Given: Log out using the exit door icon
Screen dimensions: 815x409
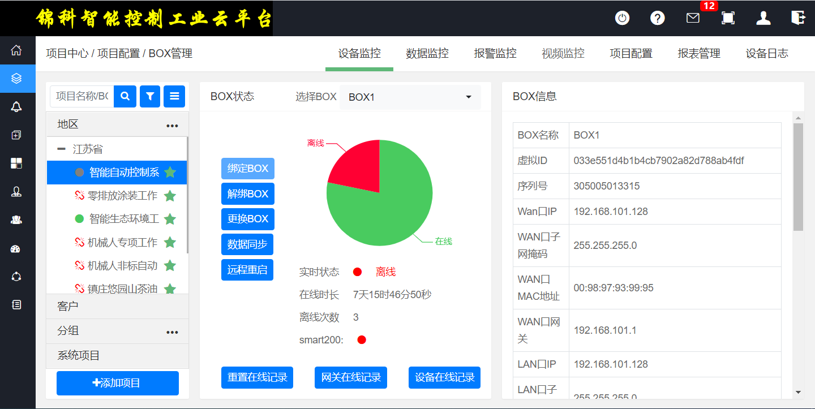Looking at the screenshot, I should tap(798, 18).
